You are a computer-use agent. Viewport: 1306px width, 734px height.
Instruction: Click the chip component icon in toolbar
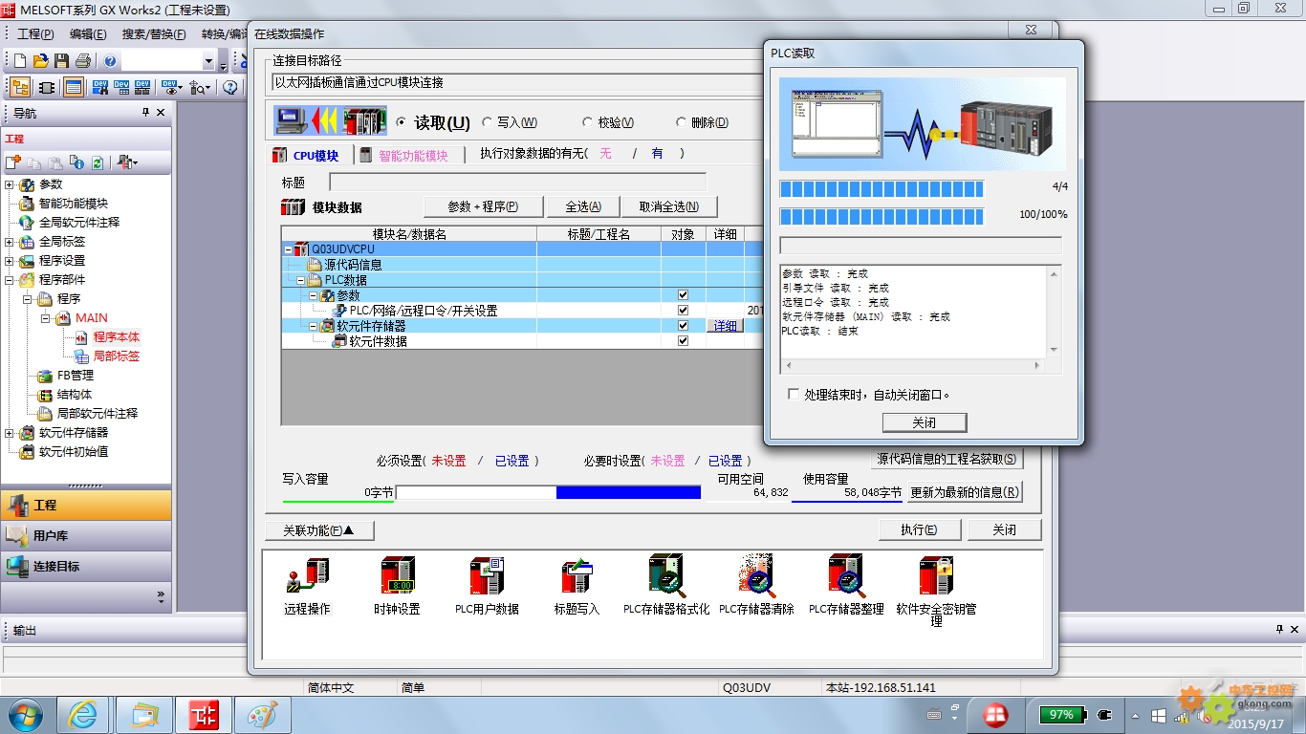click(47, 88)
